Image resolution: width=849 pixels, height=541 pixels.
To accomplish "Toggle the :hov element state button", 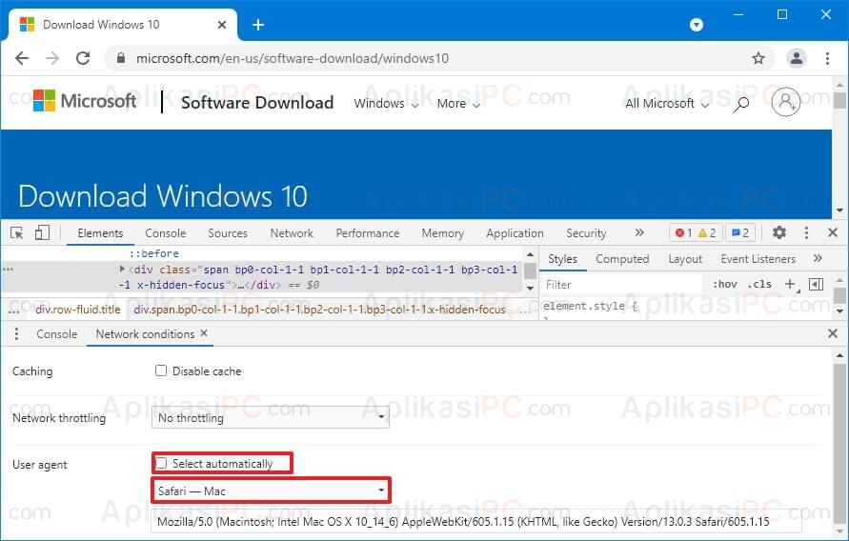I will click(725, 284).
